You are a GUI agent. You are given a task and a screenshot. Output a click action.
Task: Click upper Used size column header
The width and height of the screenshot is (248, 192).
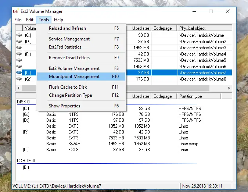point(139,28)
